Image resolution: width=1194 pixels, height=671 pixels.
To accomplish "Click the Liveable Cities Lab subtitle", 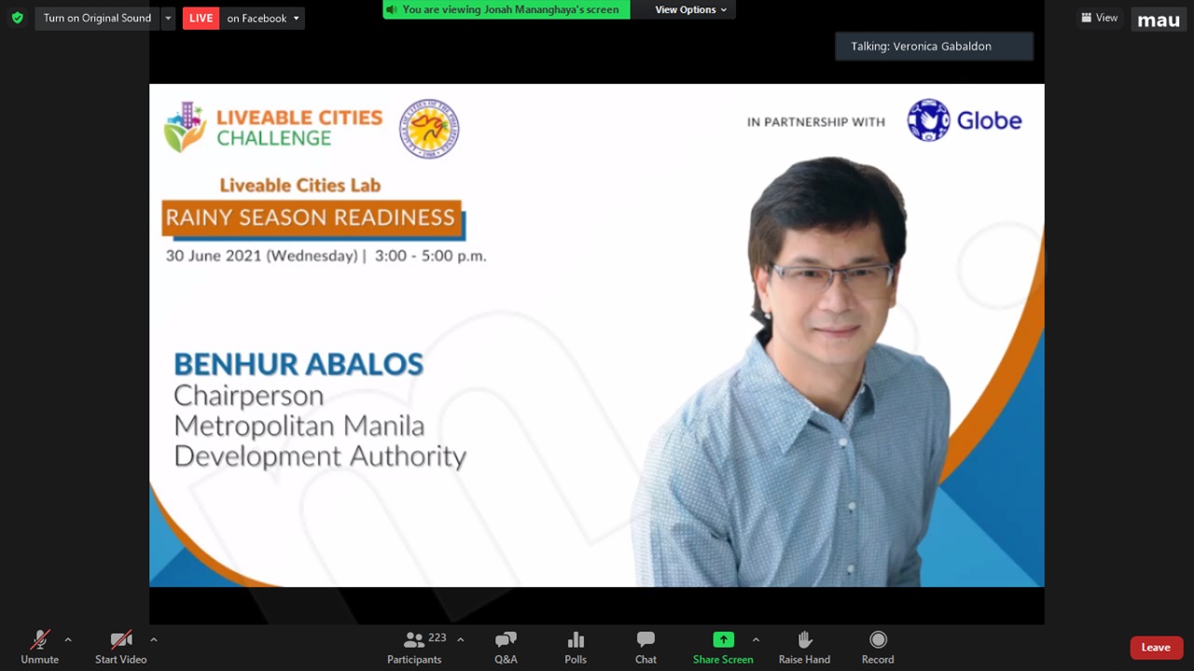I will coord(300,185).
